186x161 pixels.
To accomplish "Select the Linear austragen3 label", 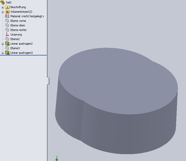I will pyautogui.click(x=22, y=53).
